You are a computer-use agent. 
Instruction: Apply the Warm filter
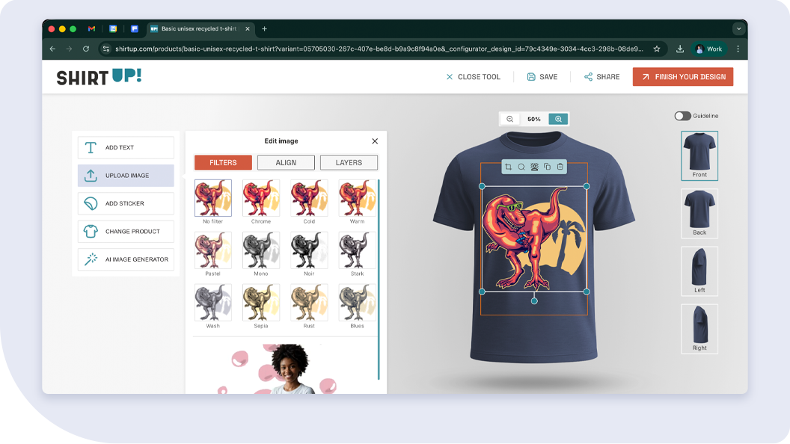[x=357, y=198]
